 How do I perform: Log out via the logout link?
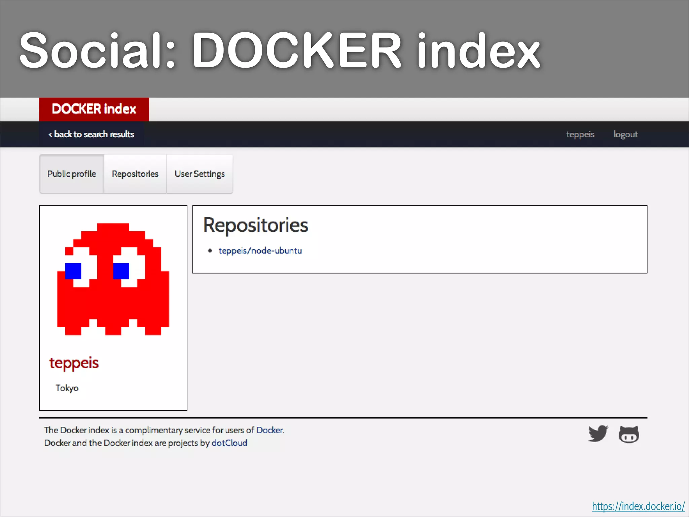pos(625,134)
